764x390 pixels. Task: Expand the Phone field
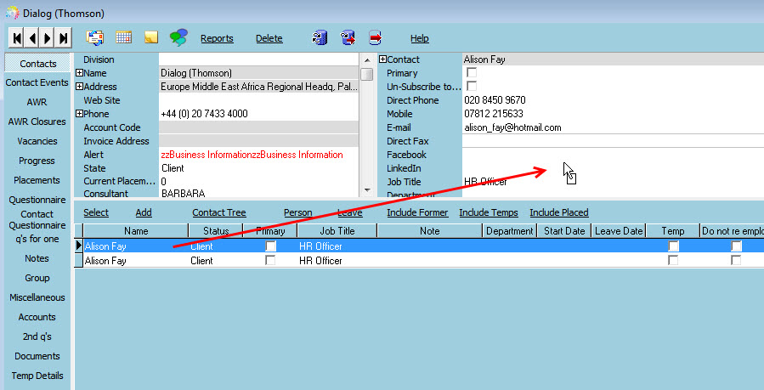coord(79,114)
